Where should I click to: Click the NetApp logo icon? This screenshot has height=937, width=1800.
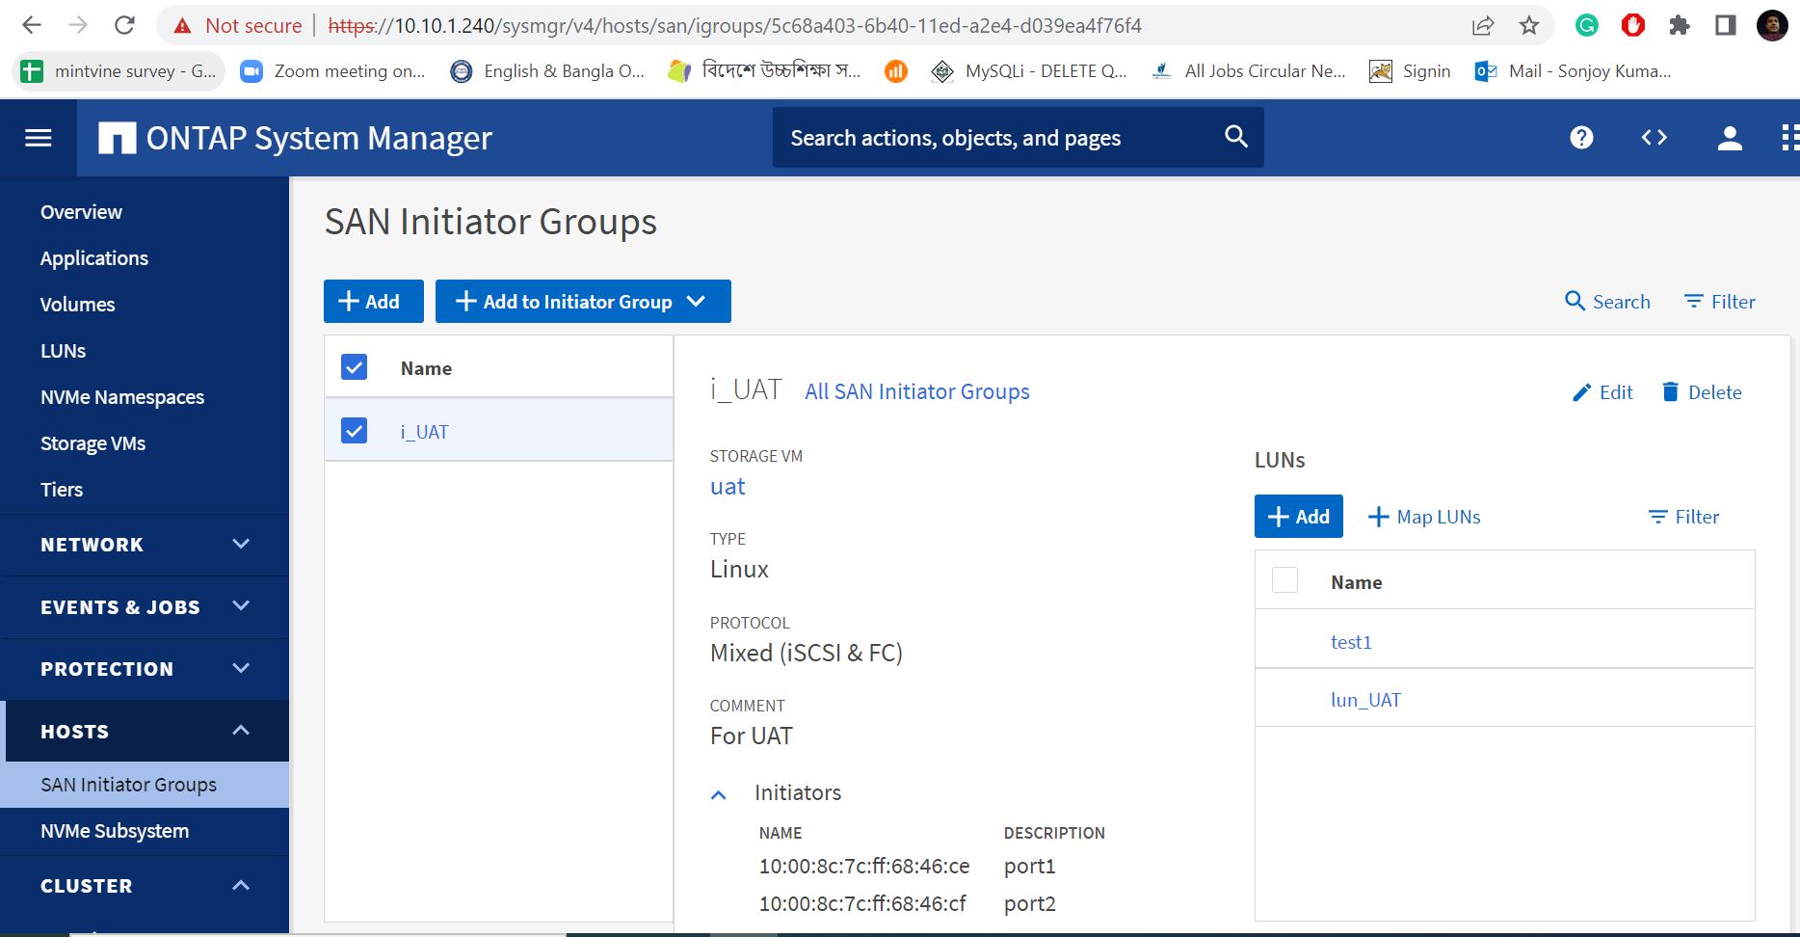pyautogui.click(x=117, y=138)
